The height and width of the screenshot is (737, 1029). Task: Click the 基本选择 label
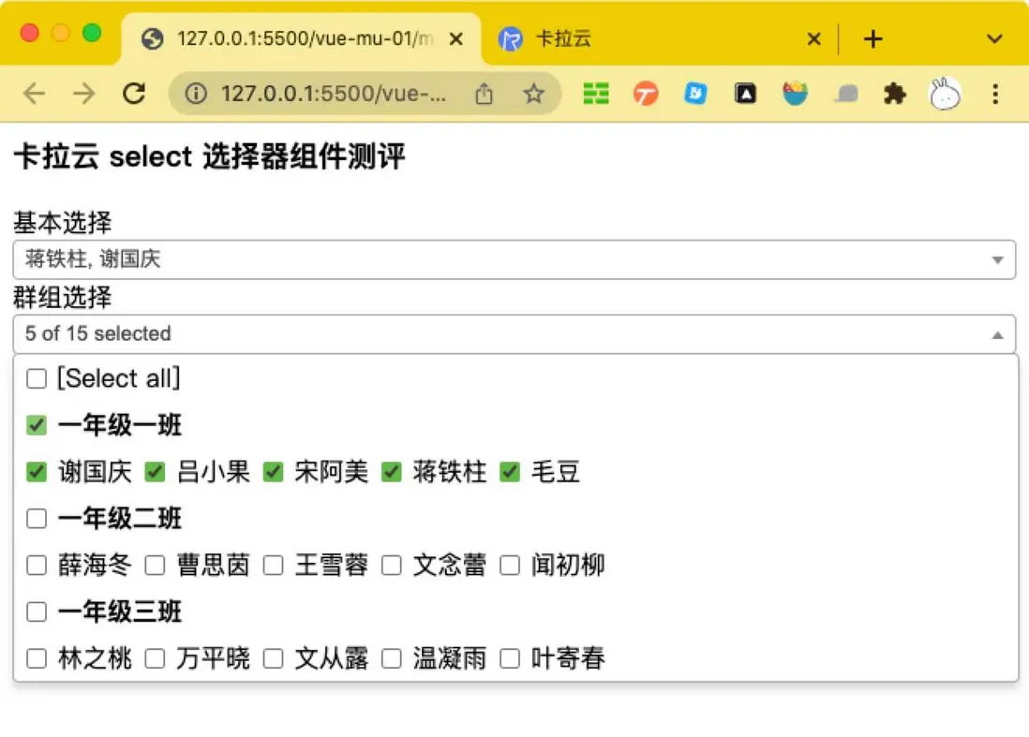(x=63, y=222)
